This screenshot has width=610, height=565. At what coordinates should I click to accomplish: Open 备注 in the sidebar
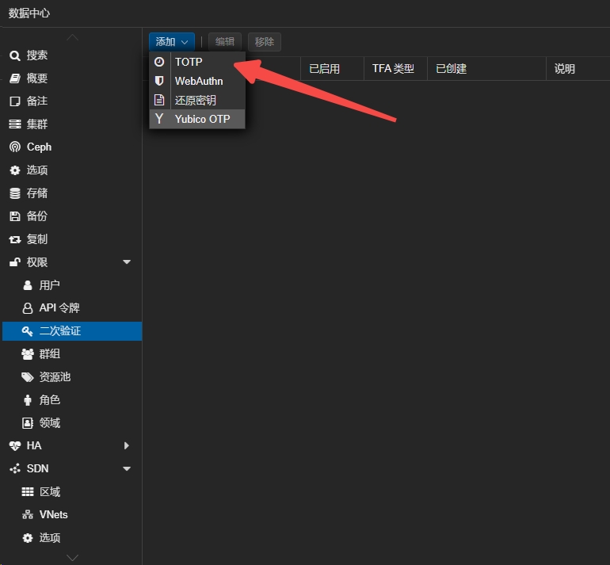[x=72, y=101]
